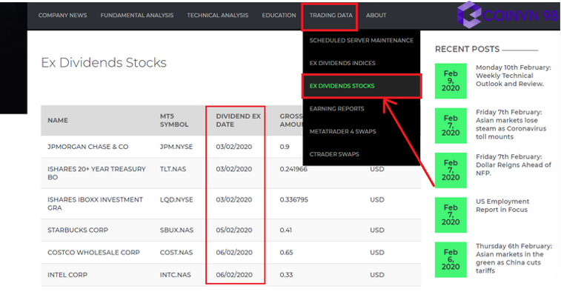Open Dollar Reigns Ahead of NFP post
This screenshot has height=292, width=561.
pos(514,165)
